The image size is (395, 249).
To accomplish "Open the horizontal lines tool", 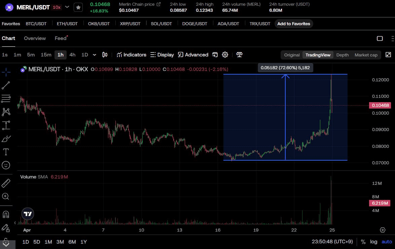I will [6, 98].
